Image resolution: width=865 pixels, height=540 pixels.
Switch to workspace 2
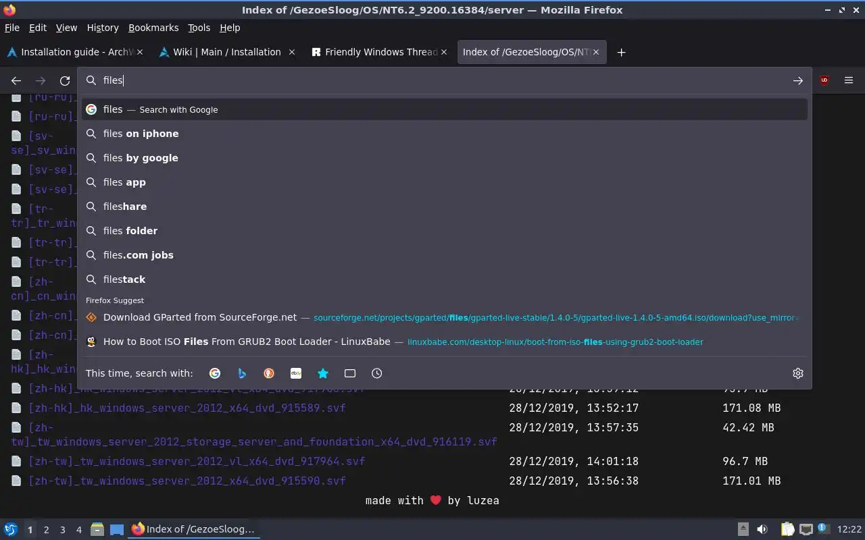point(46,530)
